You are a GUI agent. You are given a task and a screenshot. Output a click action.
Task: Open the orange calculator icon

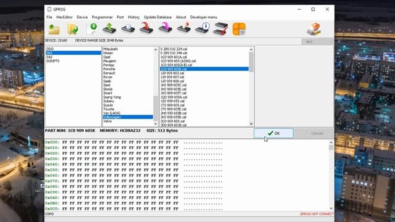(x=239, y=29)
